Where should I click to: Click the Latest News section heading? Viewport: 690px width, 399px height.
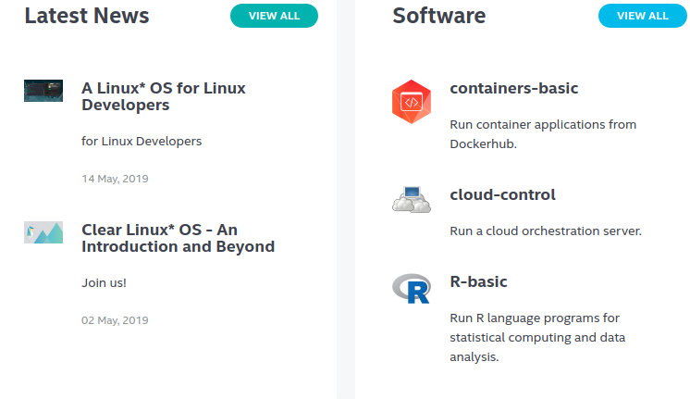coord(87,16)
